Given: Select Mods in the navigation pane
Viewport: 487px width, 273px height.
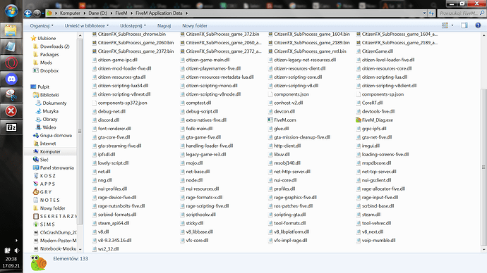Looking at the screenshot, I should pyautogui.click(x=46, y=63).
